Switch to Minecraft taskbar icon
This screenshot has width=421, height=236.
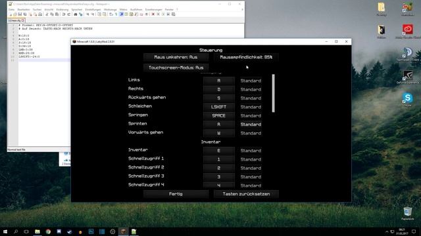click(x=123, y=231)
